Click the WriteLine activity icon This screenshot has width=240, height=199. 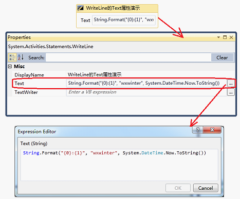pos(80,8)
